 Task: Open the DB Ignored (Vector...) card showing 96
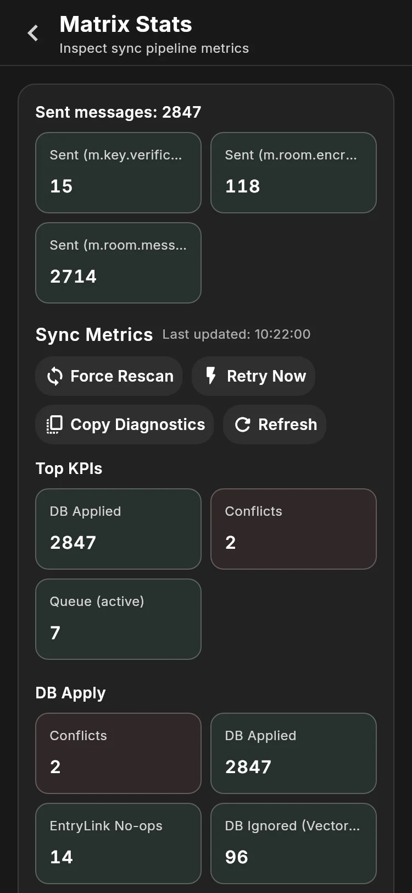[x=293, y=844]
